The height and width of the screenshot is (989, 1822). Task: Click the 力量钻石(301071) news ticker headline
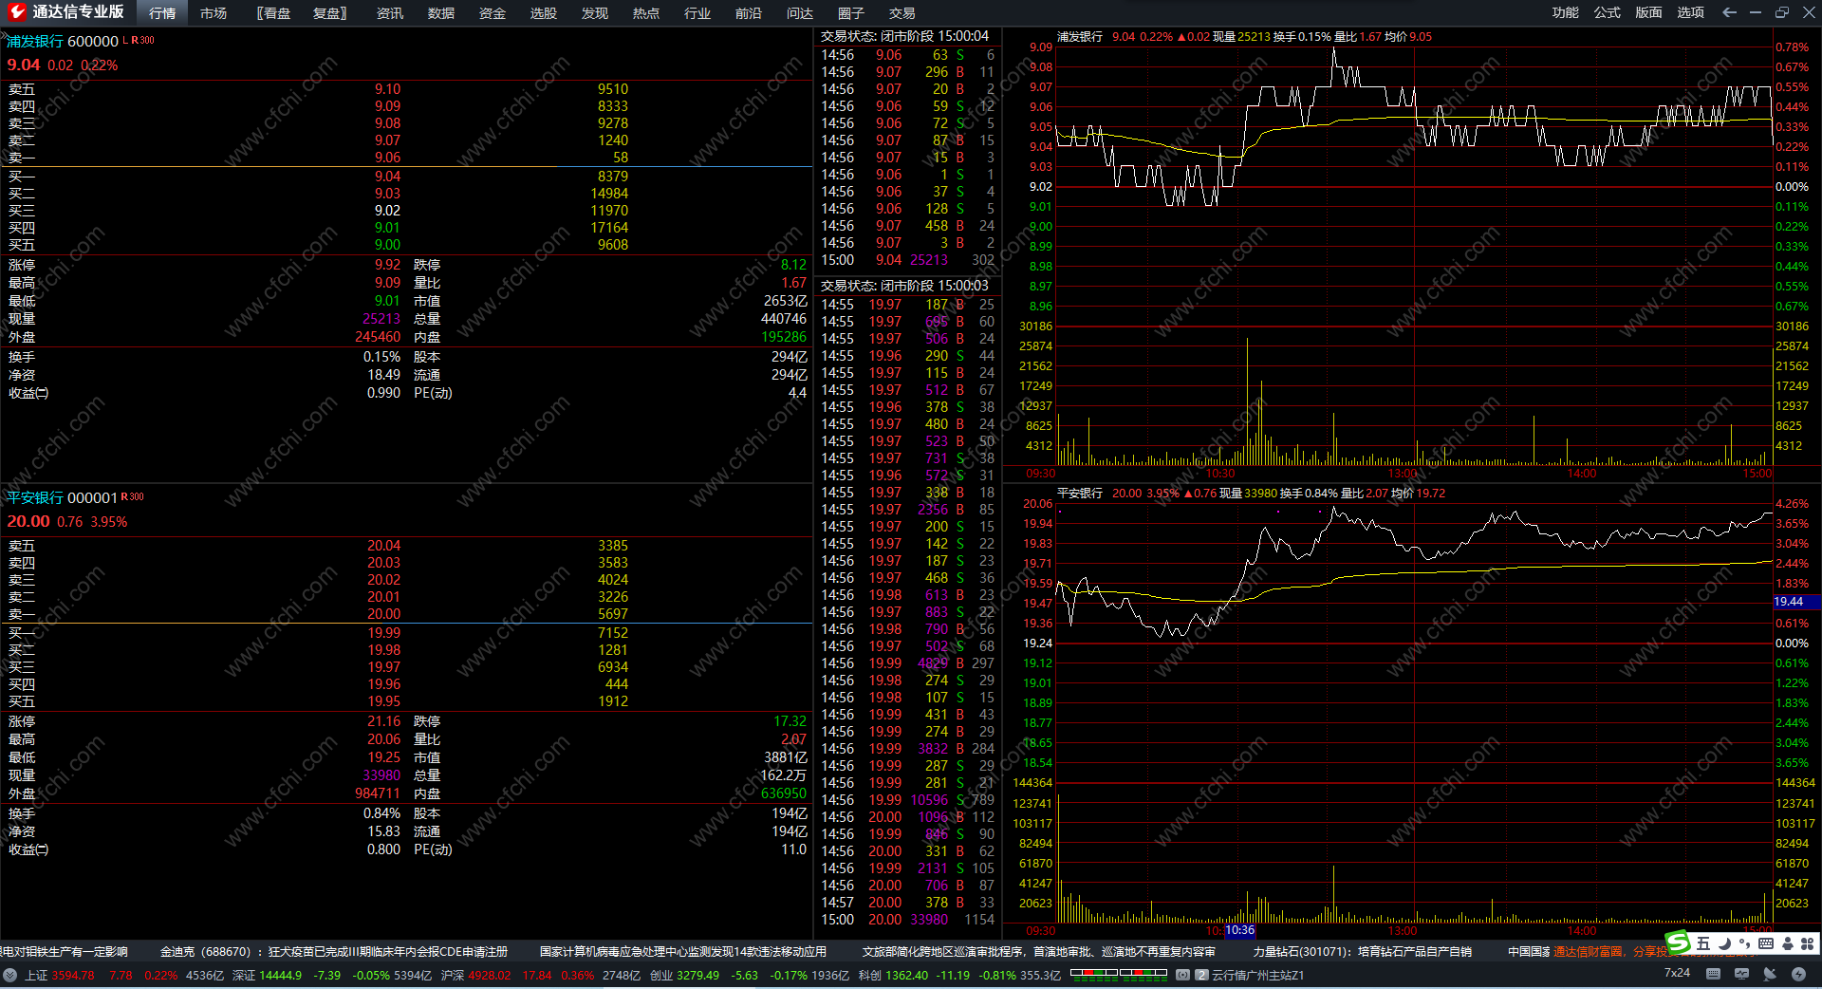pyautogui.click(x=1363, y=951)
